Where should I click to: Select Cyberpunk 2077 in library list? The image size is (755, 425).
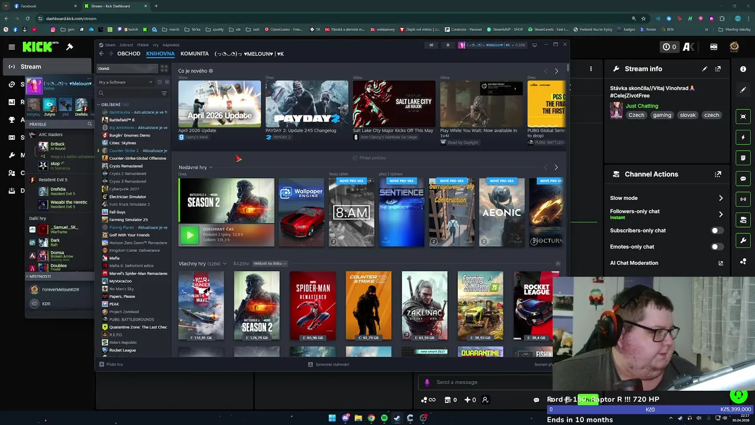(x=123, y=189)
